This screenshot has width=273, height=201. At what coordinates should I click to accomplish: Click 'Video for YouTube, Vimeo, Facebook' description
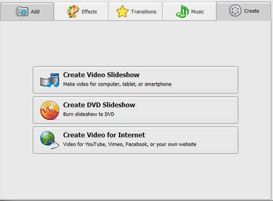click(130, 144)
